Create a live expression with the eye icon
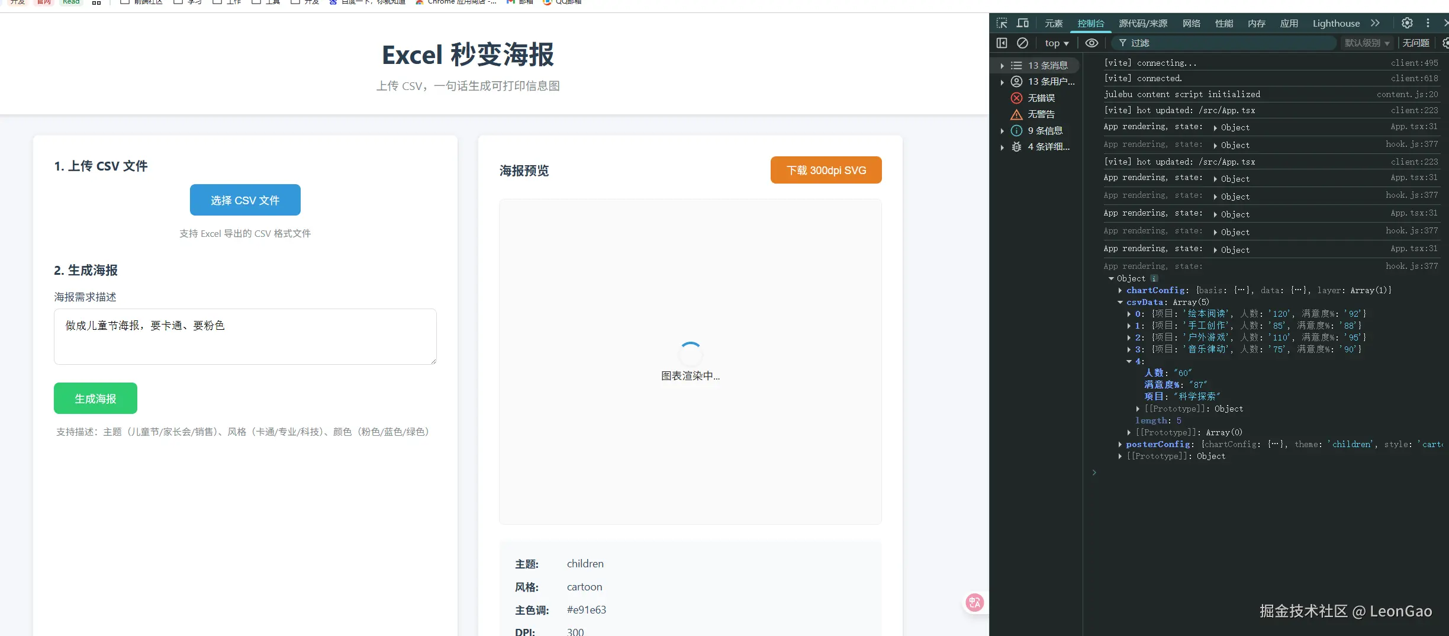The image size is (1449, 636). 1091,43
